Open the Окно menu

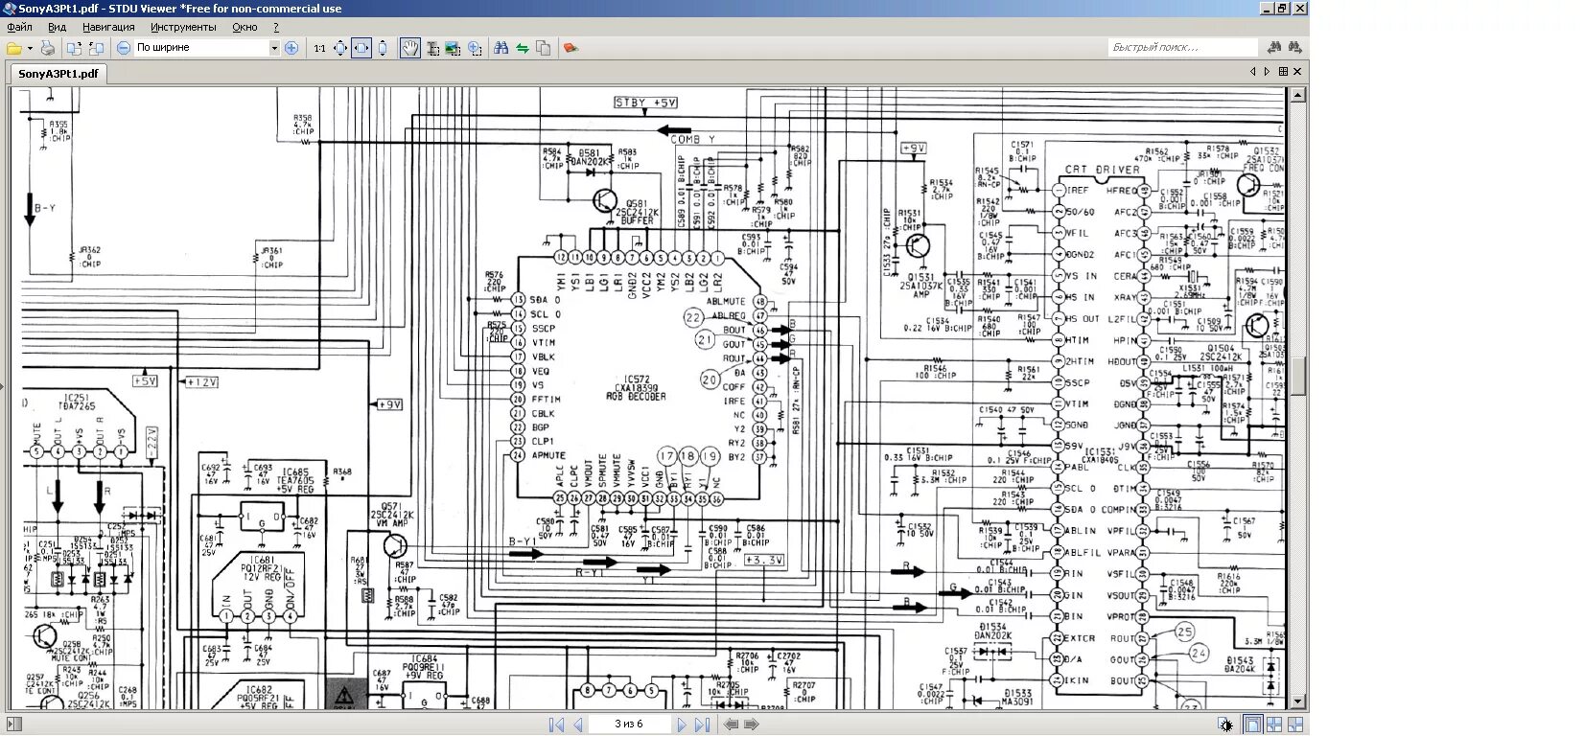click(x=245, y=28)
